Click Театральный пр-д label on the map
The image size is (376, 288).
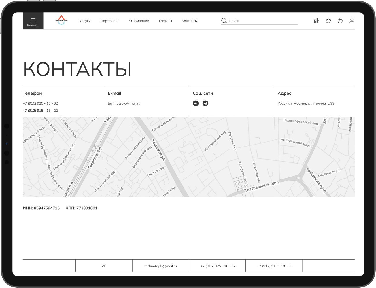tap(262, 187)
